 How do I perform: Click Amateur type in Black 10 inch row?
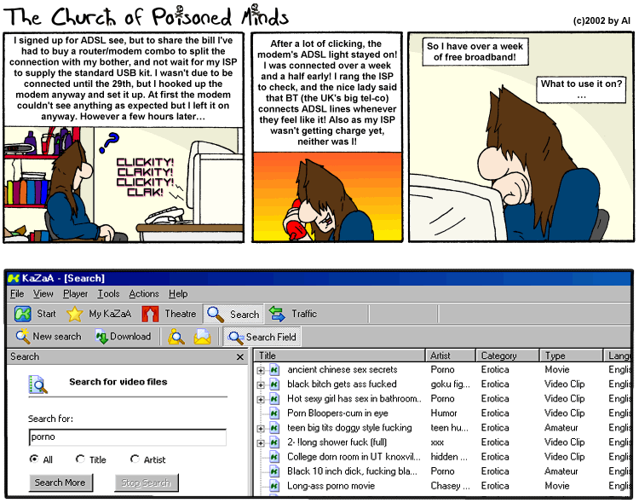(x=561, y=471)
